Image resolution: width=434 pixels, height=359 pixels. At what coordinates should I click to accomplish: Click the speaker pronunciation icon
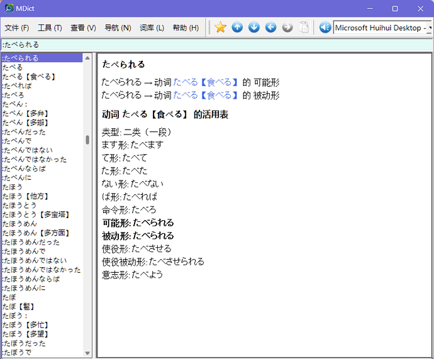tap(325, 28)
